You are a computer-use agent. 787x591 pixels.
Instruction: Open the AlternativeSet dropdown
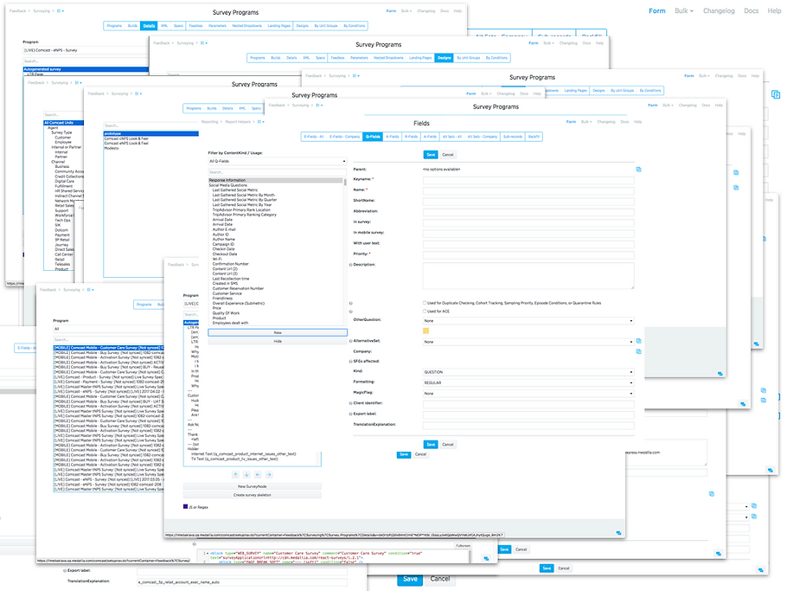point(528,342)
